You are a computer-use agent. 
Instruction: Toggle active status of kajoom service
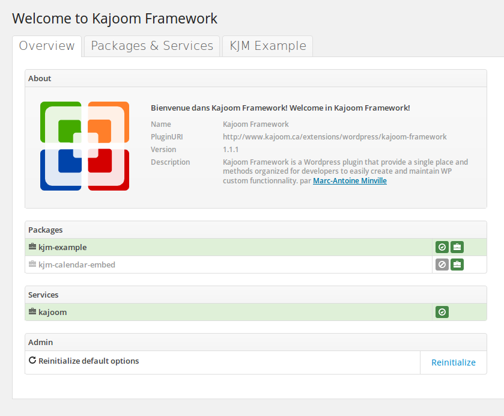pos(442,312)
